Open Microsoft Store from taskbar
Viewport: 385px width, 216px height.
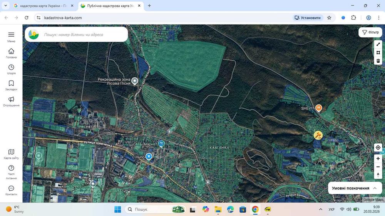(243, 209)
